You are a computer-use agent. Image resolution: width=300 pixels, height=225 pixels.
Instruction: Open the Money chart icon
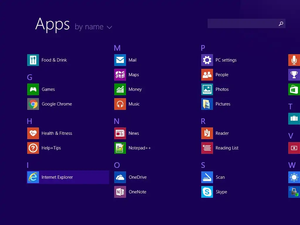[x=120, y=89]
